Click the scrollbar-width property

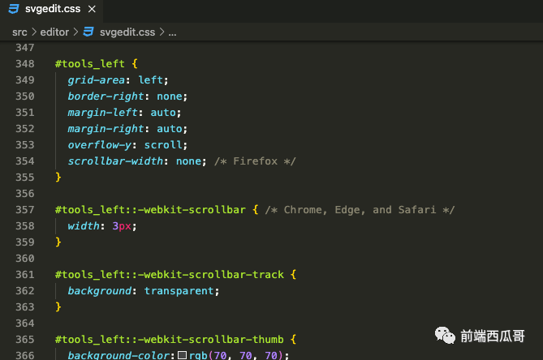click(115, 161)
